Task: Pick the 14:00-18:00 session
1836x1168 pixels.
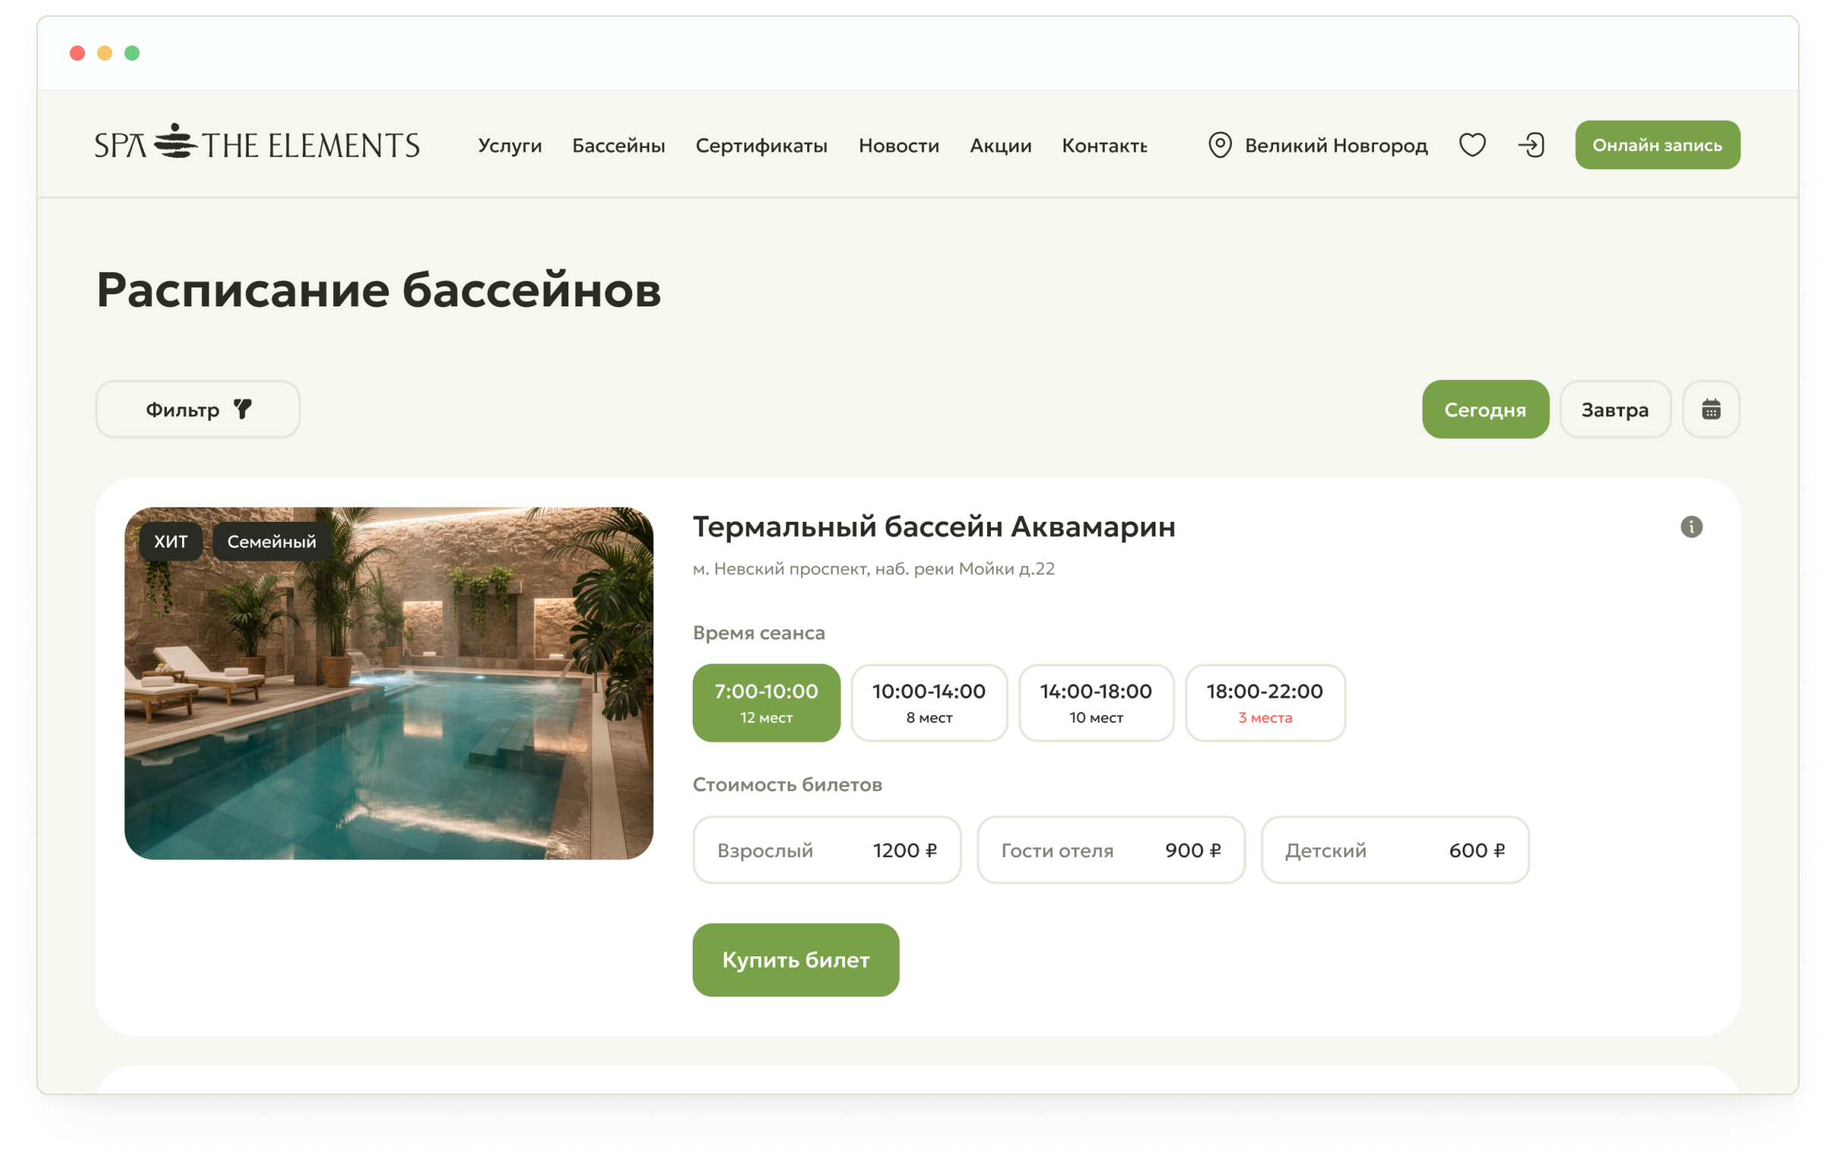Action: click(1096, 703)
